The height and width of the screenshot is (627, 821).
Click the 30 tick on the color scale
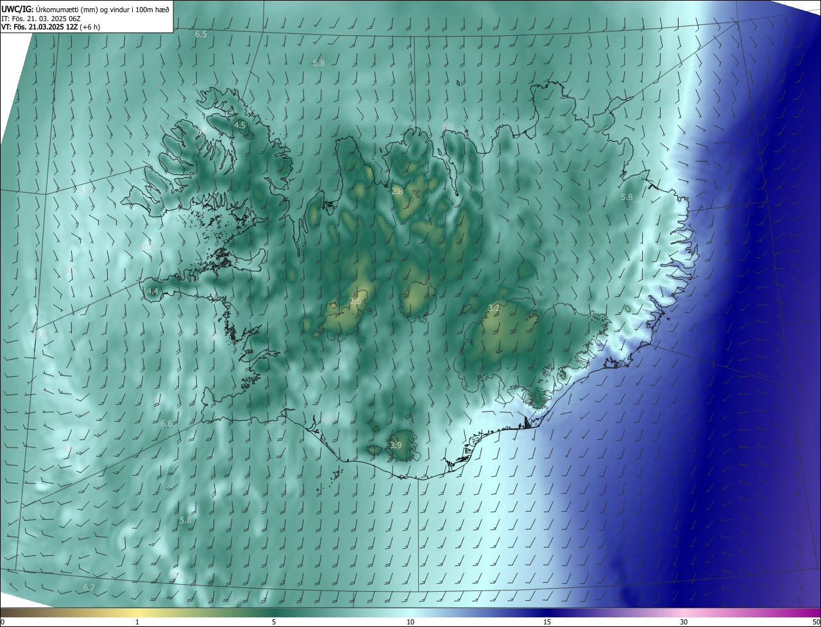click(684, 623)
